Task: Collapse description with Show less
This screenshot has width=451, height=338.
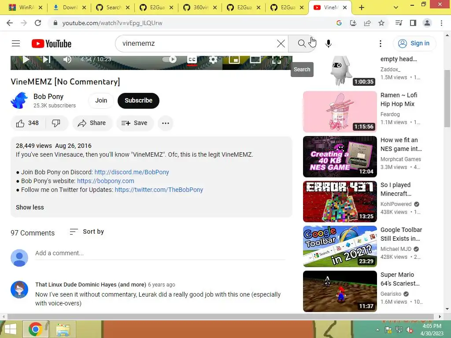Action: click(x=30, y=208)
